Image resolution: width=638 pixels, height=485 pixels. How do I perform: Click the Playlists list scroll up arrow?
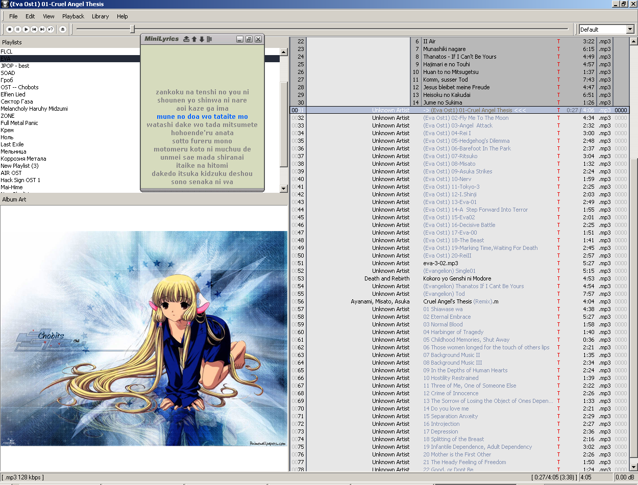[x=284, y=52]
